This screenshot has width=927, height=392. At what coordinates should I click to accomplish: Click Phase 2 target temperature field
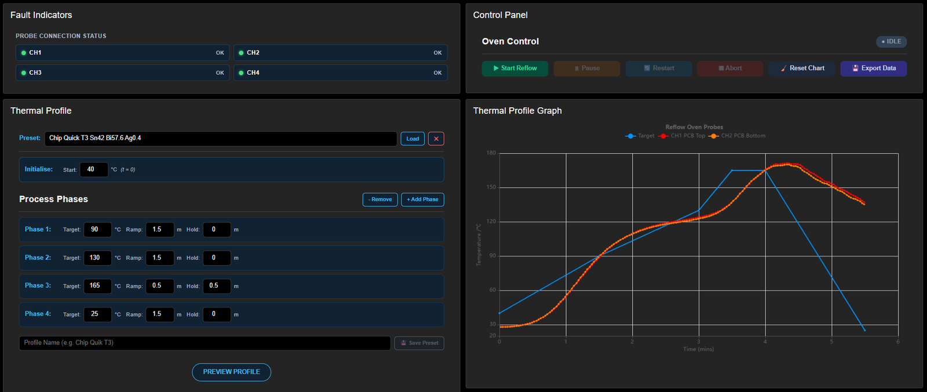click(x=98, y=258)
